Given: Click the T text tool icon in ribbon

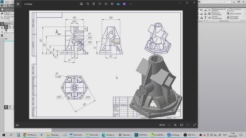Looking at the screenshot, I should pyautogui.click(x=205, y=18).
